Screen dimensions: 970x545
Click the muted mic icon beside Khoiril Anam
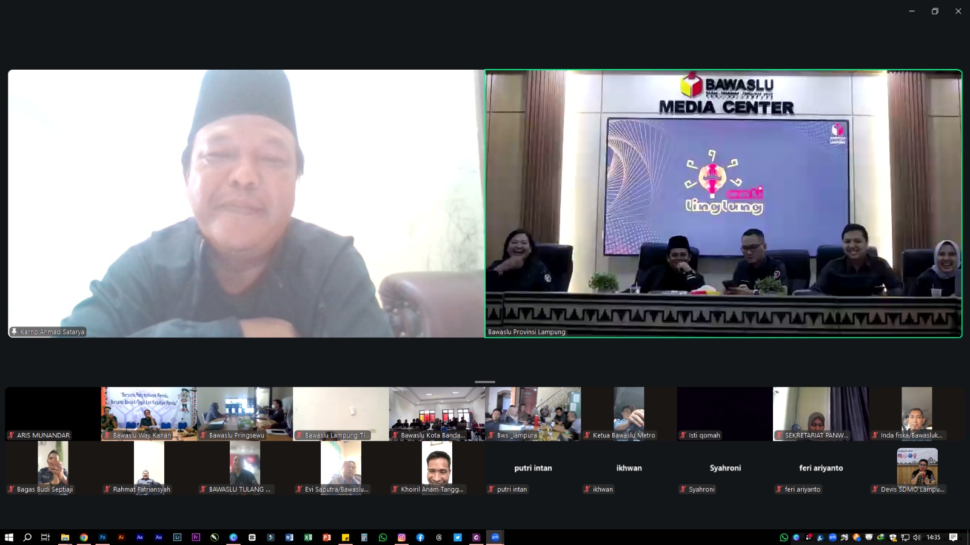pyautogui.click(x=395, y=489)
